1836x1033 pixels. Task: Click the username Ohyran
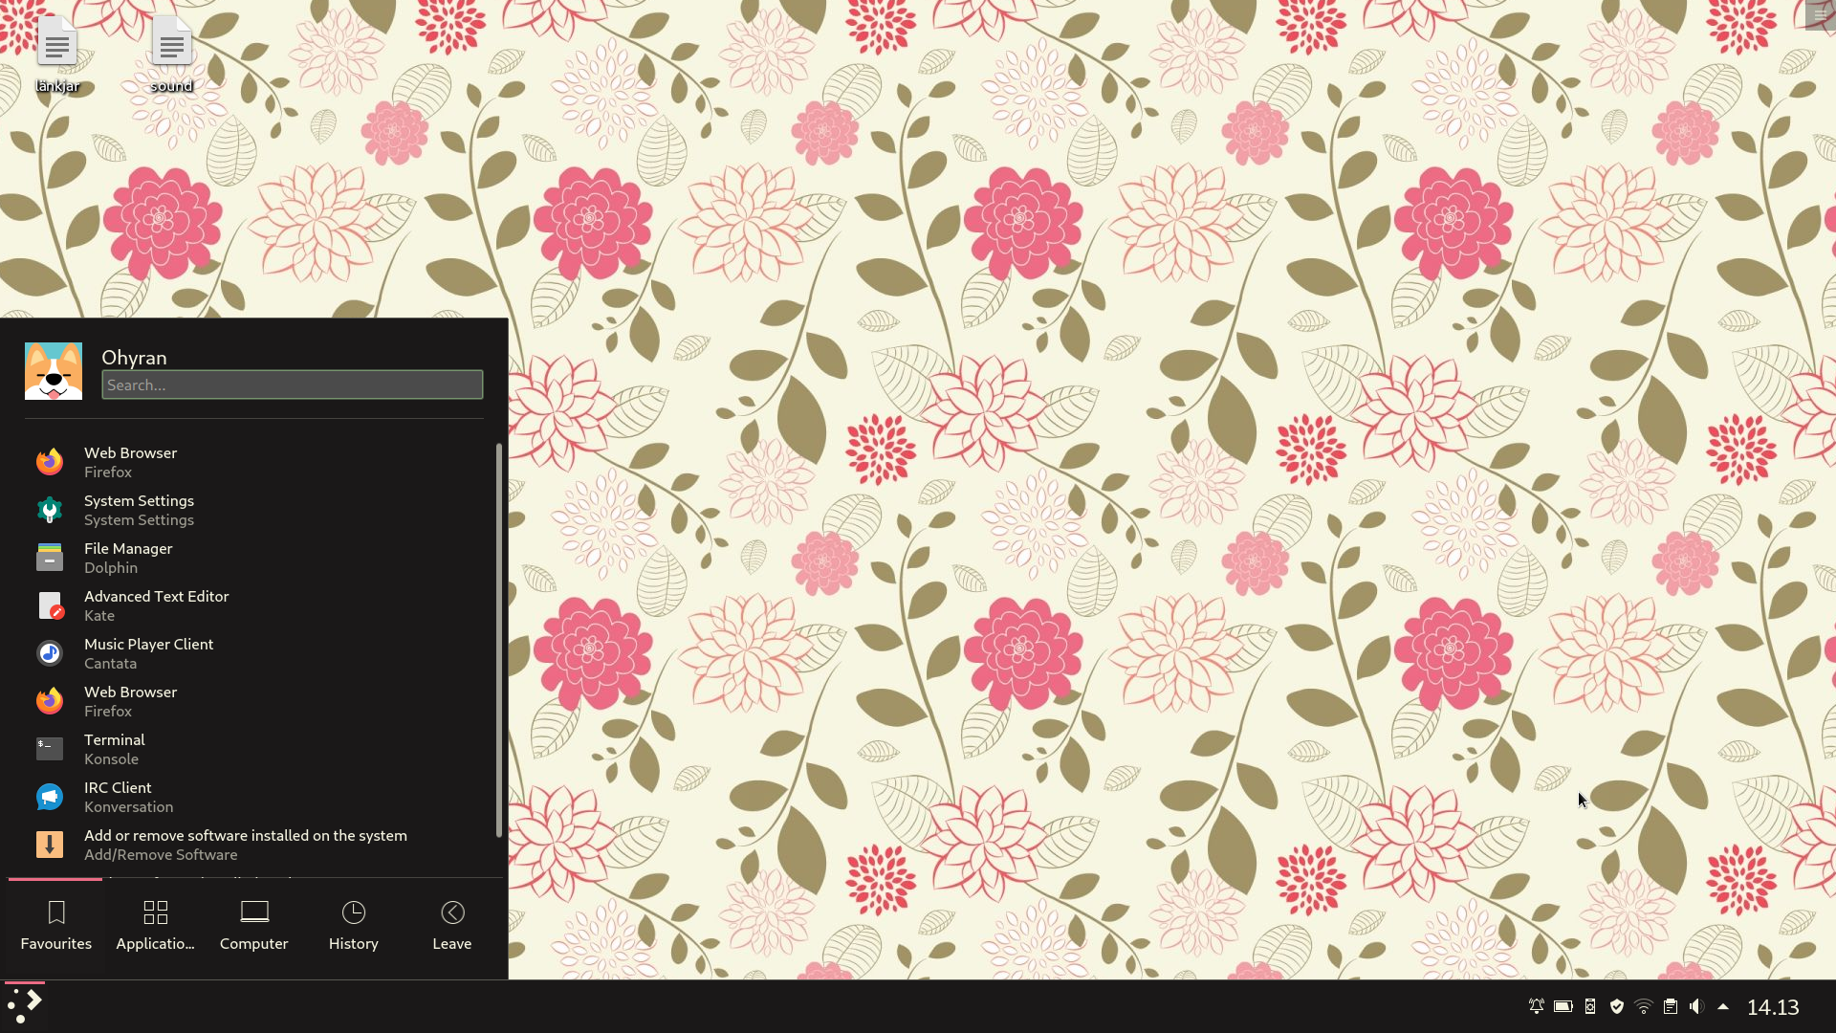pyautogui.click(x=134, y=357)
